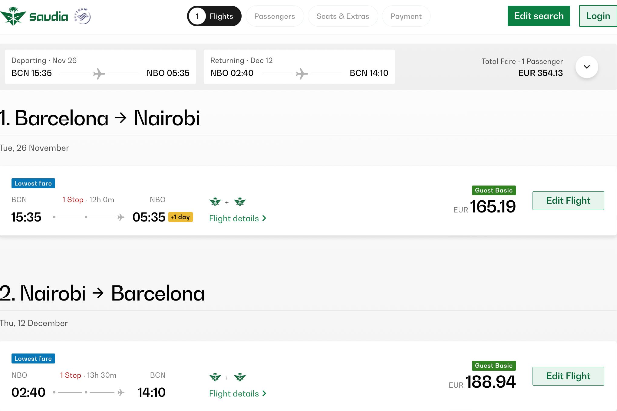This screenshot has width=617, height=411.
Task: Open Flight details for the 02:40 departure
Action: [x=237, y=393]
